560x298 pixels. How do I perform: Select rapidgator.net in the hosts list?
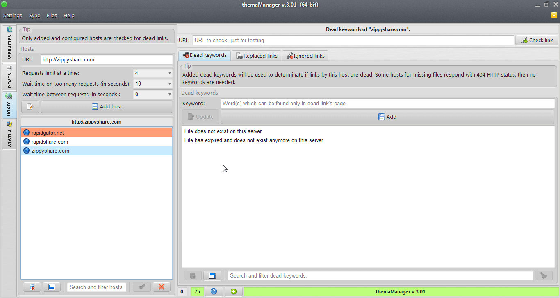tap(97, 133)
